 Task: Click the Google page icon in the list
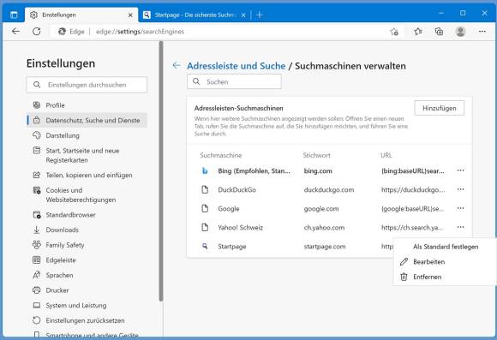[205, 208]
